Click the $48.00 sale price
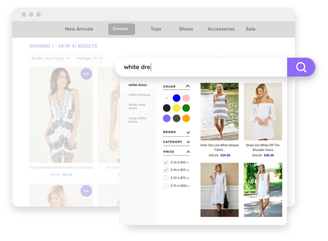Screen dimensions: 328x241 click(x=269, y=155)
